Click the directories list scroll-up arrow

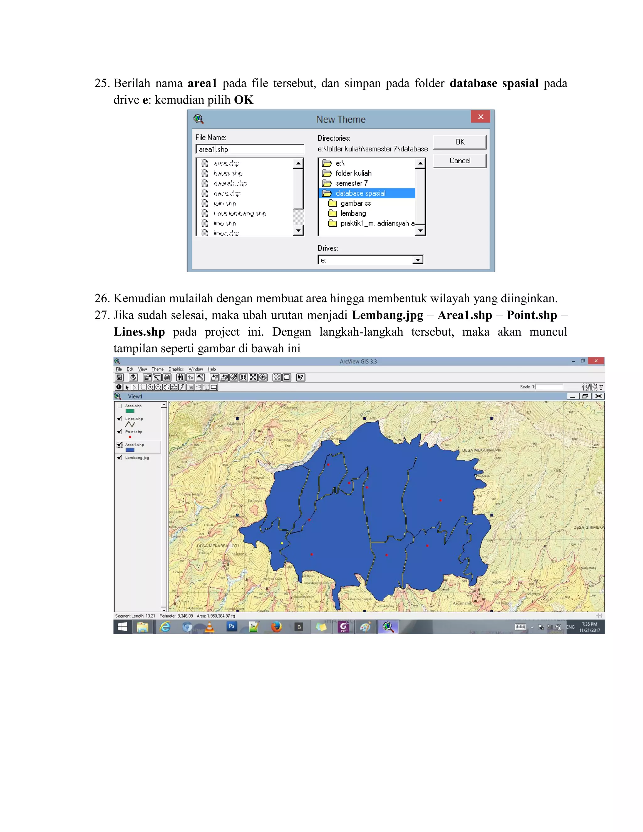point(420,163)
